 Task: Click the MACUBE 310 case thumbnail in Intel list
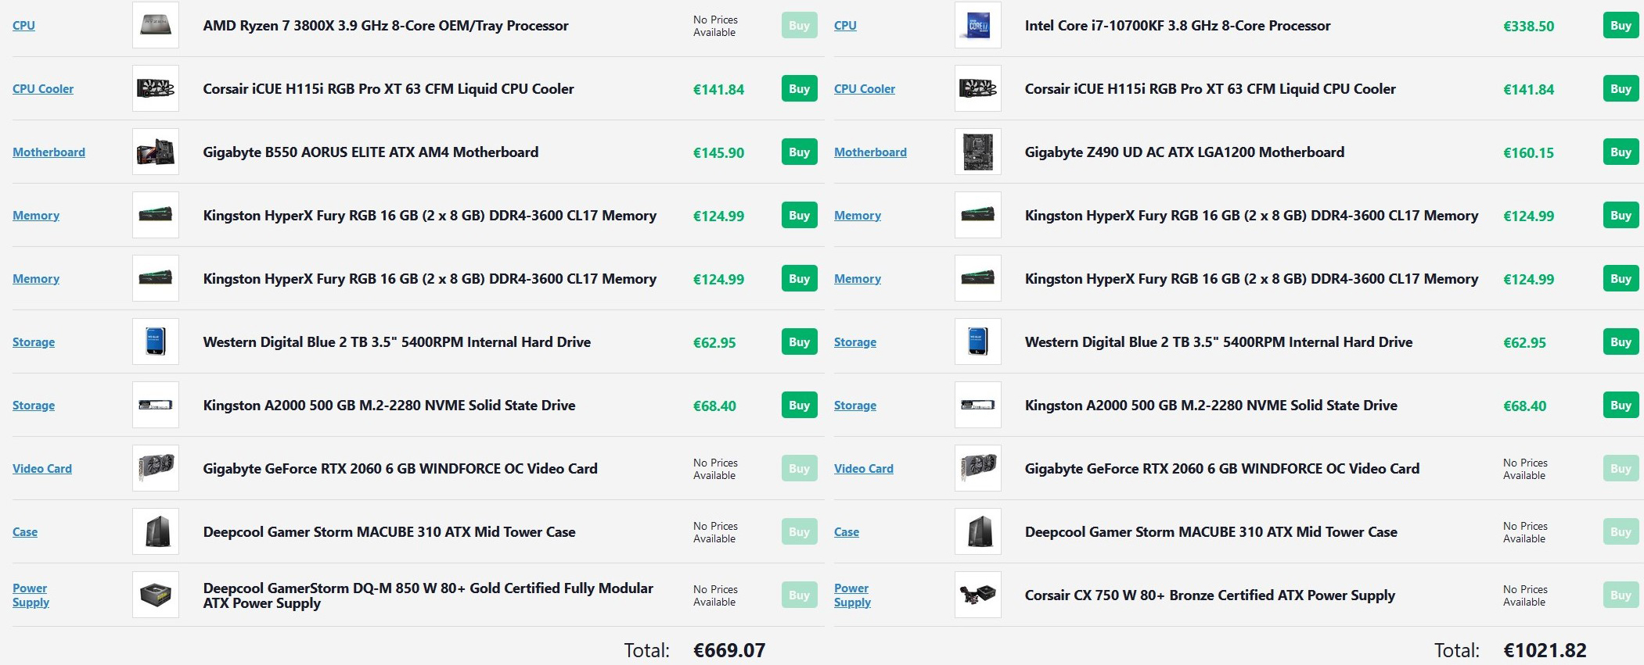pyautogui.click(x=978, y=531)
